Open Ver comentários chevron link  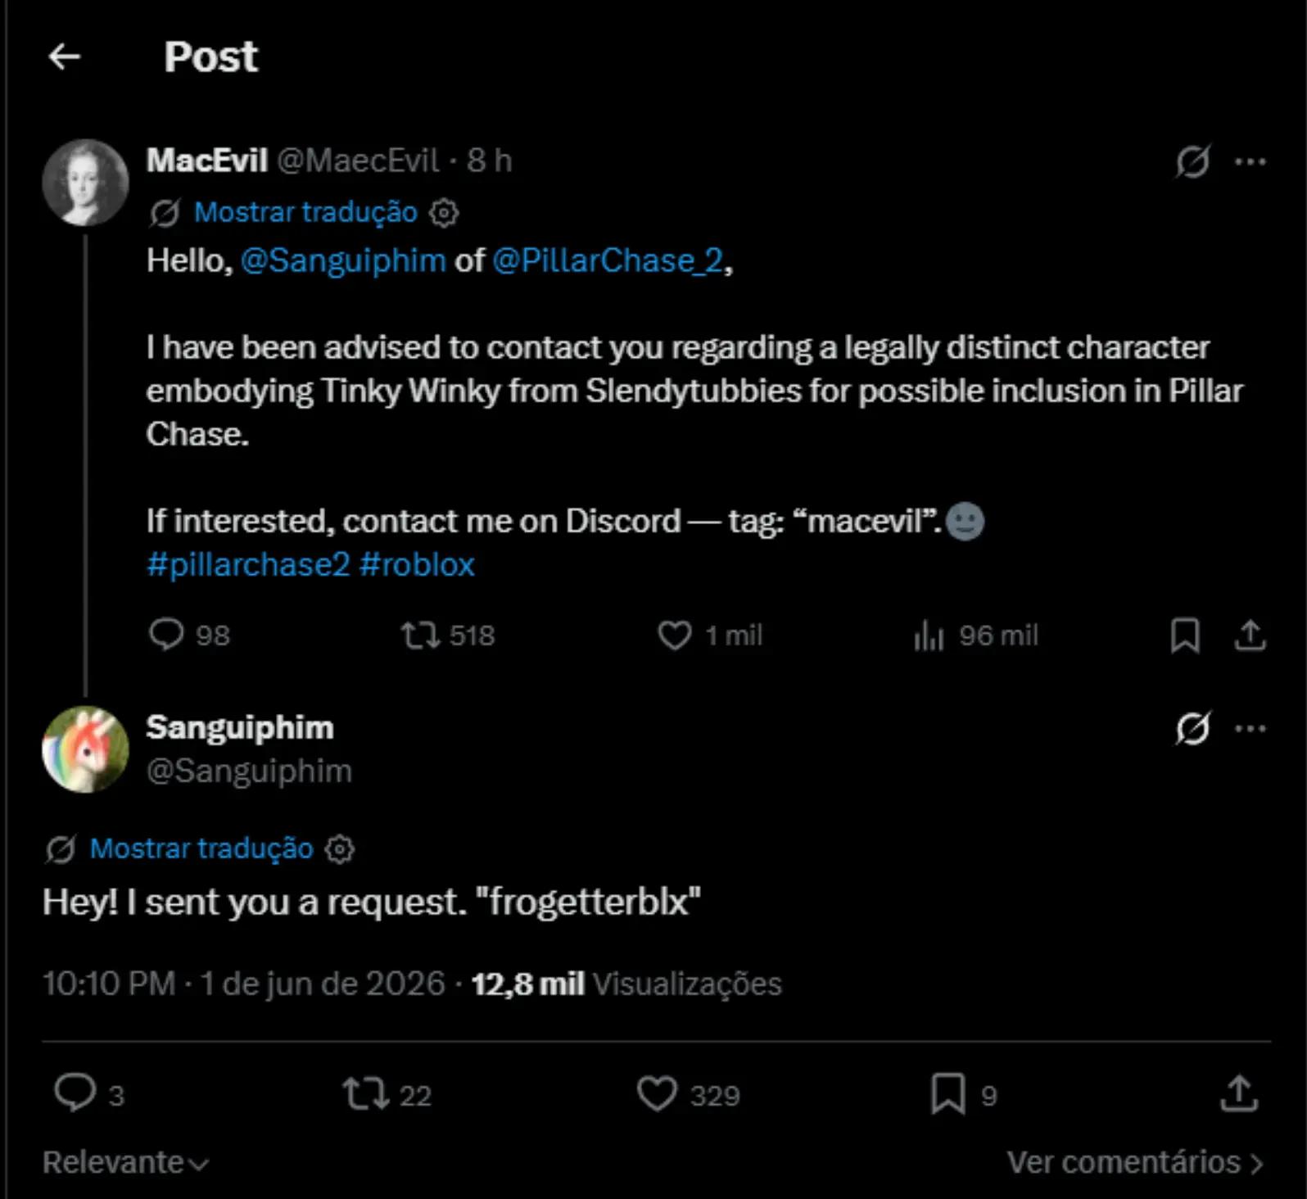click(1135, 1162)
